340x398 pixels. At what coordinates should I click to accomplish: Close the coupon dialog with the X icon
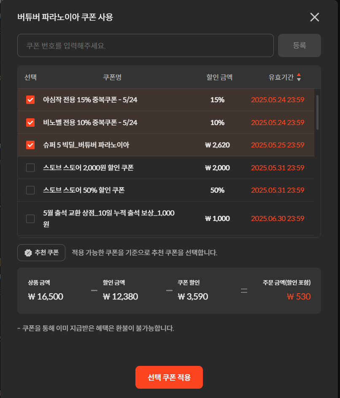pos(314,17)
